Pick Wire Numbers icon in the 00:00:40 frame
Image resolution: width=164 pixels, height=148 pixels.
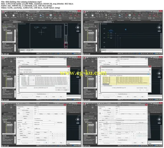(x=55, y=16)
